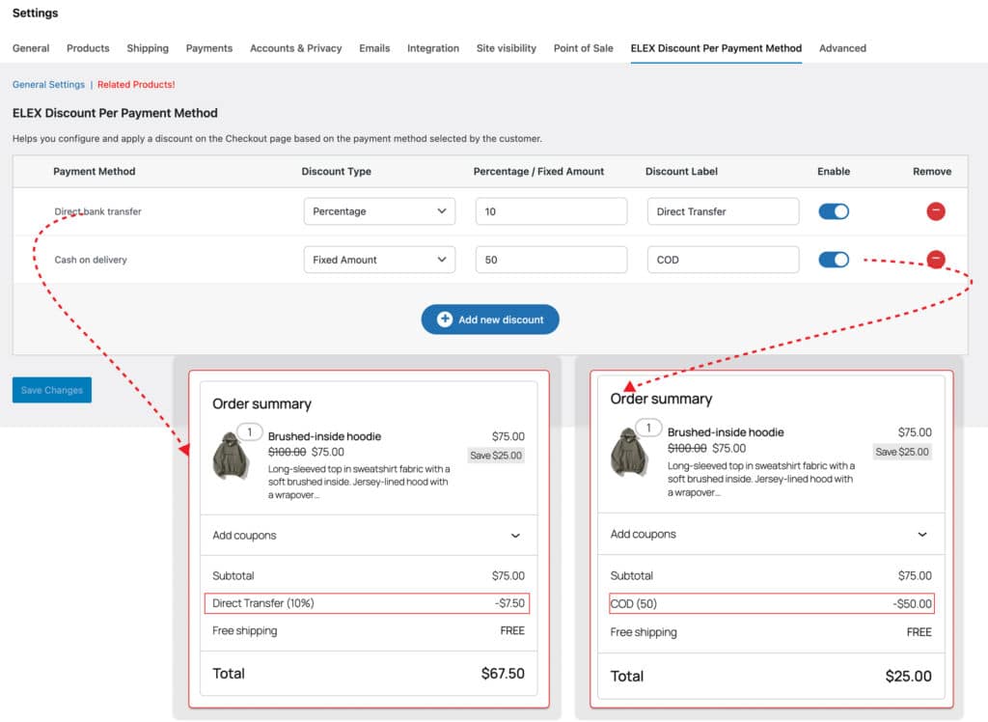
Task: Click the amount field containing 10
Action: (551, 211)
